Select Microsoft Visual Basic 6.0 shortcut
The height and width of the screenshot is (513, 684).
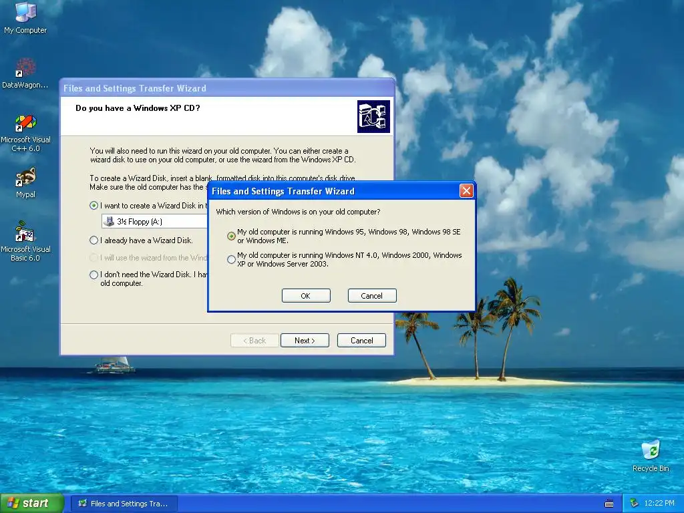tap(25, 241)
